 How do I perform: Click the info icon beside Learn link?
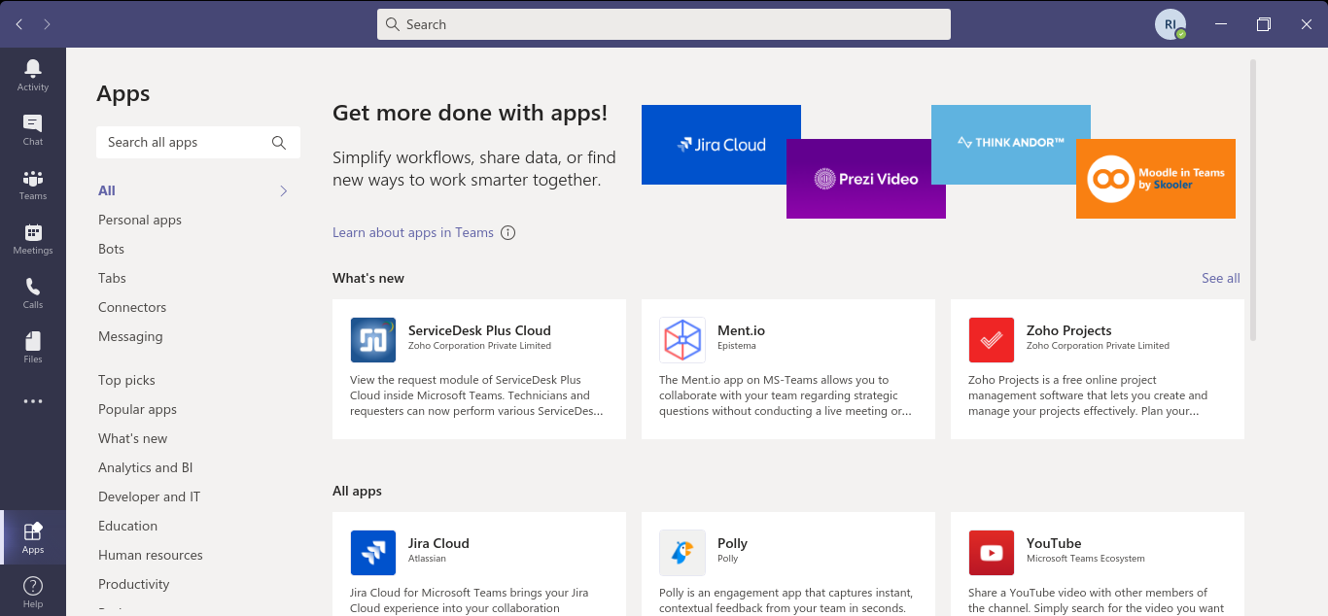tap(507, 233)
